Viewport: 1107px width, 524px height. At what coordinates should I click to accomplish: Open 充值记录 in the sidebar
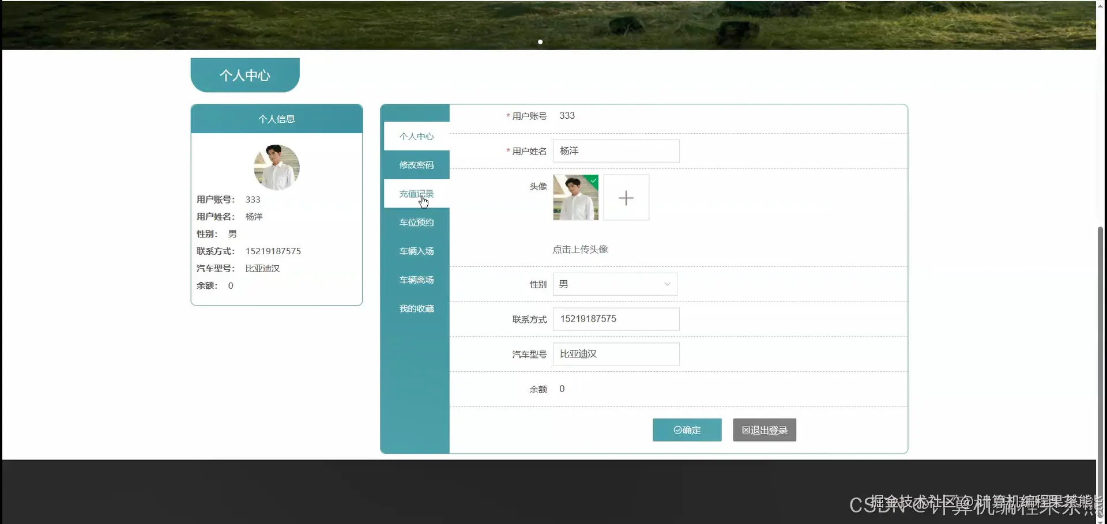(416, 194)
